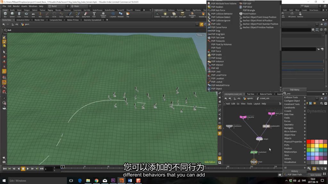Expand the Micro Solvers submenu
The height and width of the screenshot is (184, 328).
295,131
